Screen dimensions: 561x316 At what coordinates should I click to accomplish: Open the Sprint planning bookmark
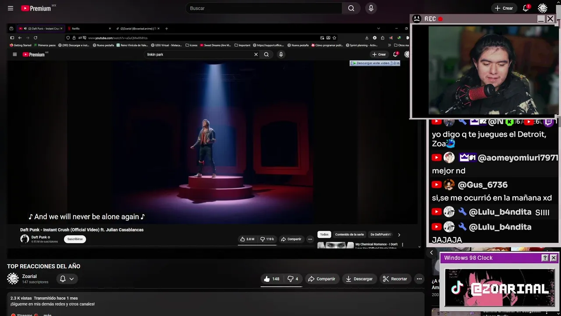pyautogui.click(x=362, y=45)
